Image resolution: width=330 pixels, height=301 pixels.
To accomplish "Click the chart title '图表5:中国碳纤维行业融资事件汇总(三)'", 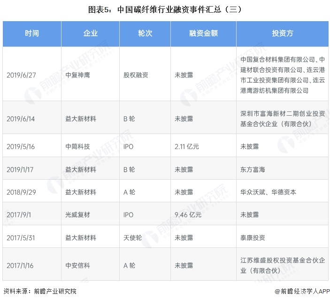I will 165,10.
